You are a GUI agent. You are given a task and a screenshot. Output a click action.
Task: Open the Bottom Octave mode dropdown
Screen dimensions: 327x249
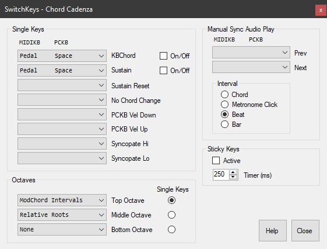point(62,230)
